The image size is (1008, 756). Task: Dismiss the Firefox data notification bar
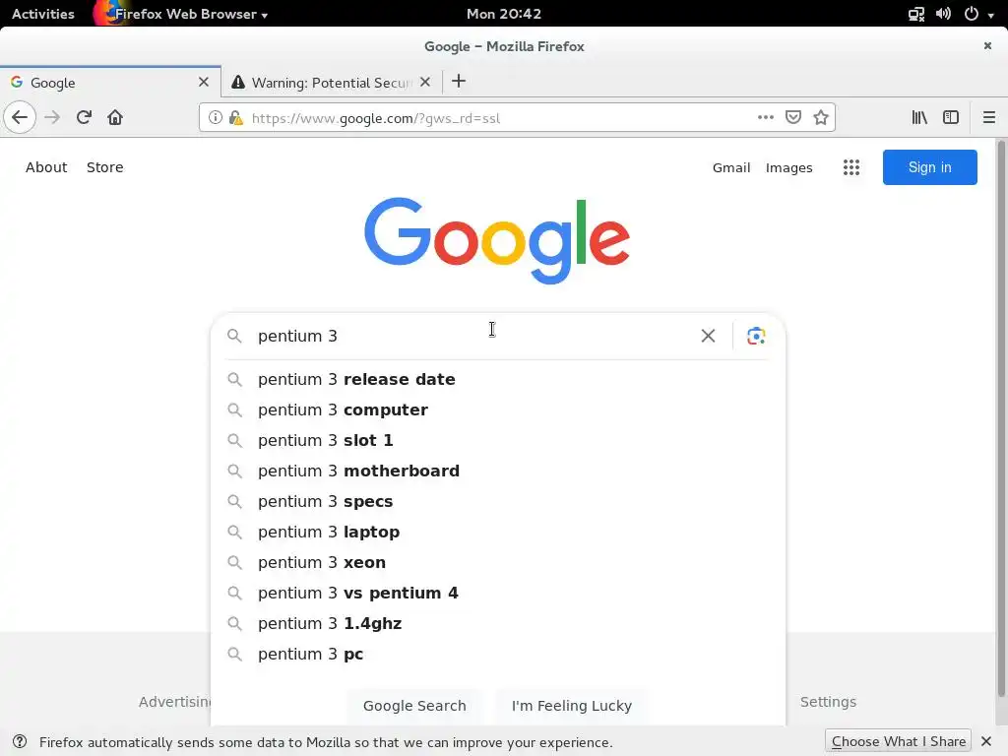tap(986, 742)
